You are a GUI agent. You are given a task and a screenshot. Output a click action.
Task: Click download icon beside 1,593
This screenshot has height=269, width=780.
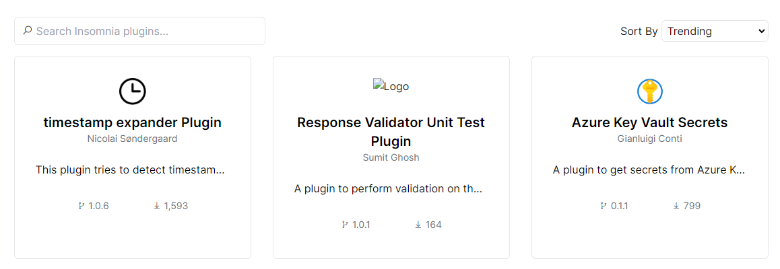[x=157, y=206]
